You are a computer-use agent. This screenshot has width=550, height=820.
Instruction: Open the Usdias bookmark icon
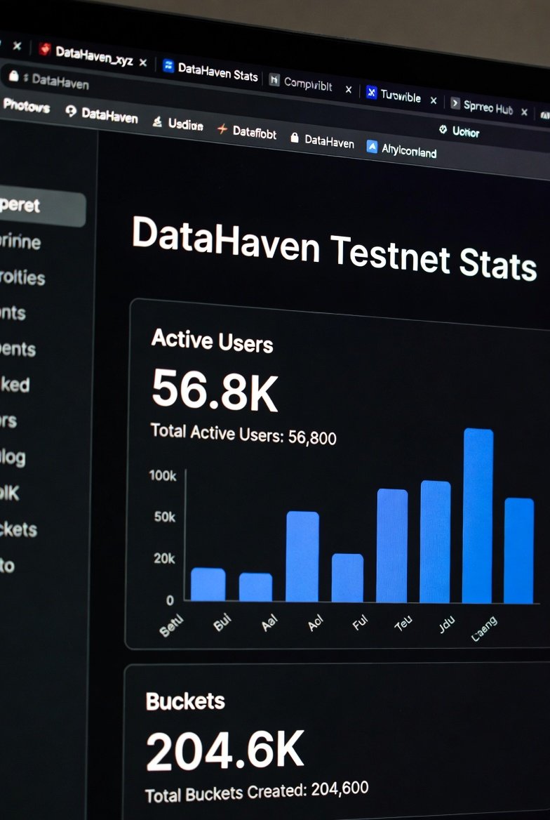[157, 122]
